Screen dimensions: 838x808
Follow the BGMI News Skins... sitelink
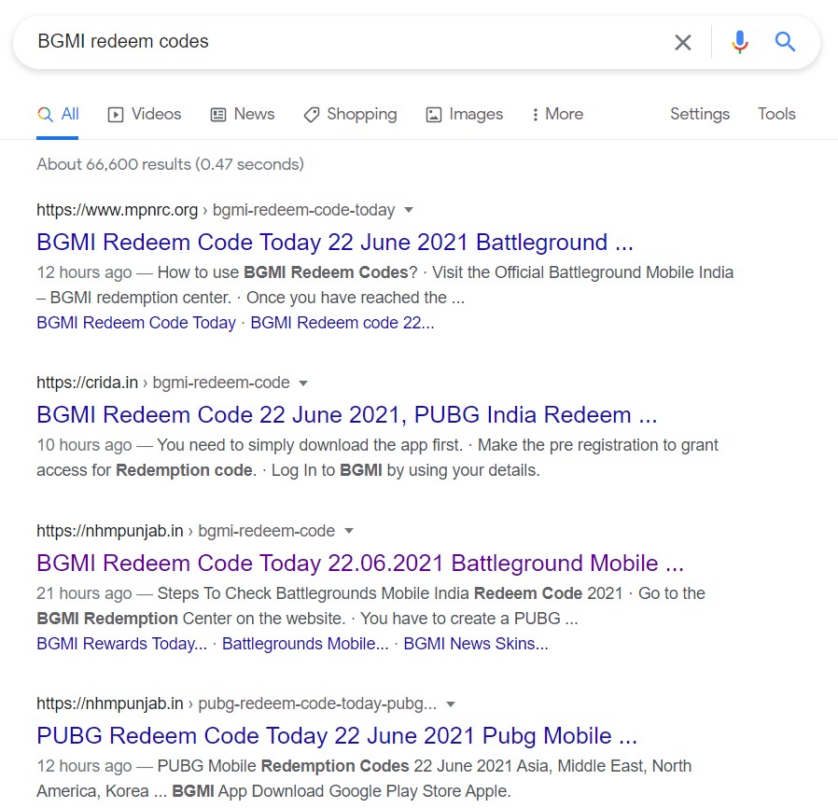tap(476, 644)
